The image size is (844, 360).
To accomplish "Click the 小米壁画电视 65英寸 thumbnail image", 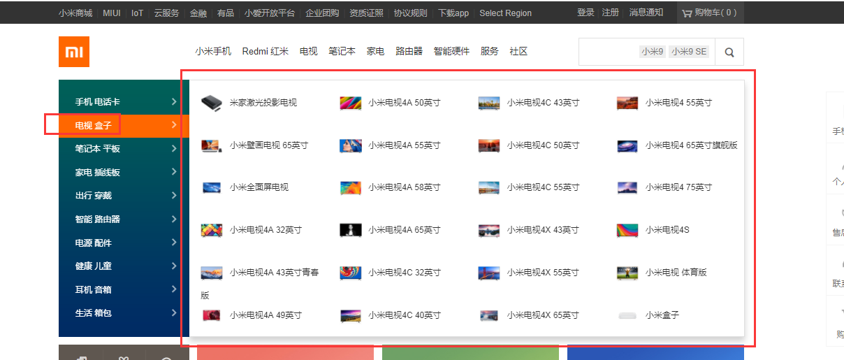I will click(212, 145).
